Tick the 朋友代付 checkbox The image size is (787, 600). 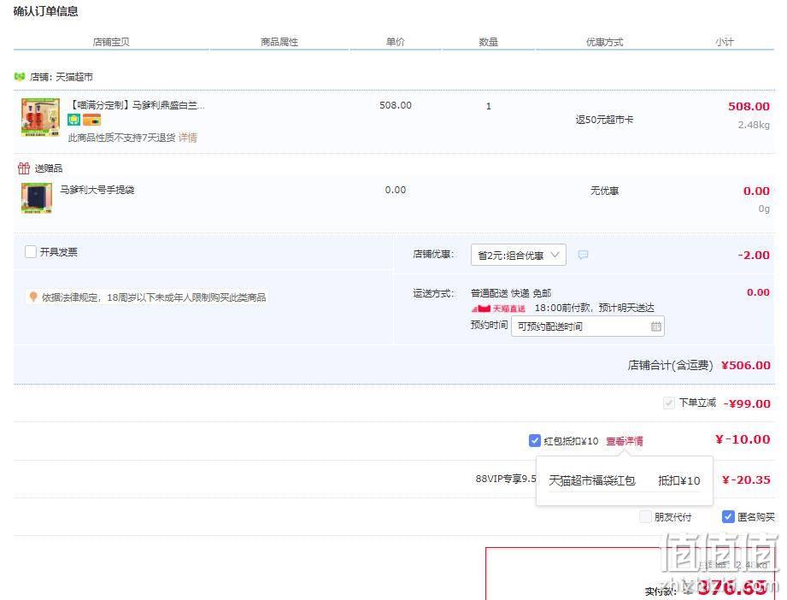pos(645,516)
